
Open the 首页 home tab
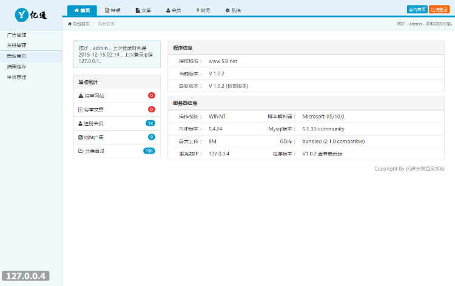click(82, 10)
